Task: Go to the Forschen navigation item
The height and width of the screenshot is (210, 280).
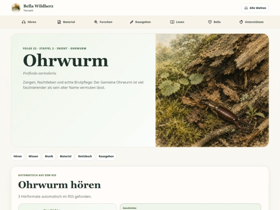Action: click(103, 22)
